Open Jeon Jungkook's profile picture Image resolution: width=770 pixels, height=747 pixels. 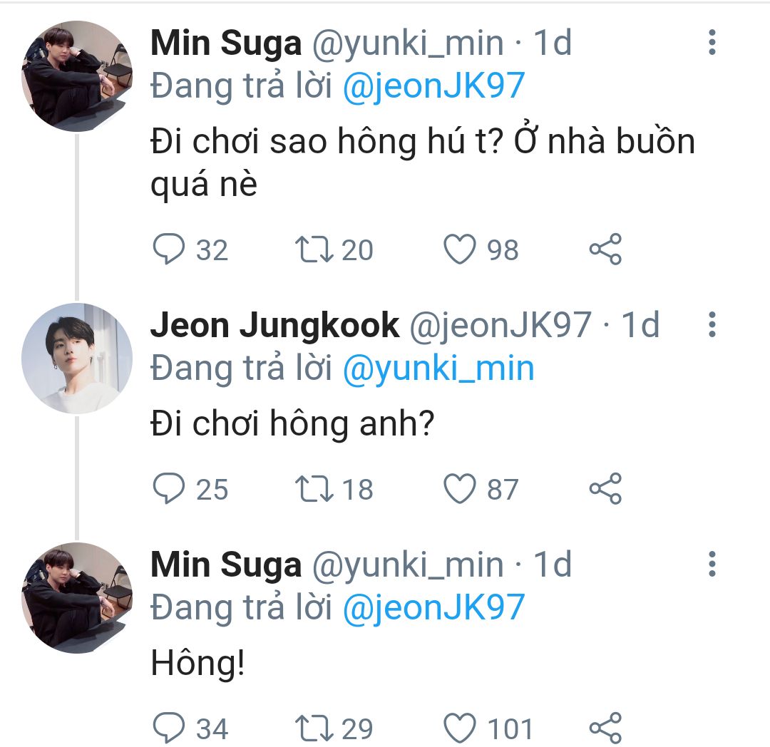pos(77,358)
